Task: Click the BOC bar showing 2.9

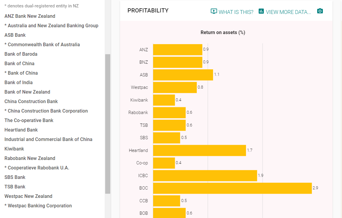Action: point(233,188)
